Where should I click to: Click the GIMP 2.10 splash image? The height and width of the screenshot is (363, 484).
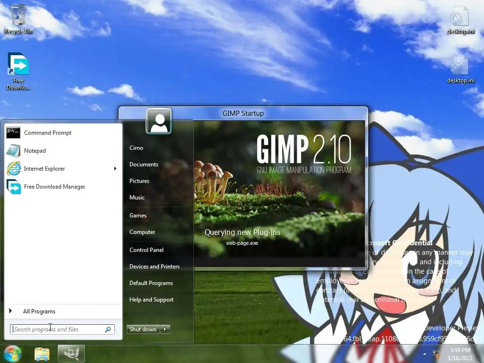pos(279,193)
